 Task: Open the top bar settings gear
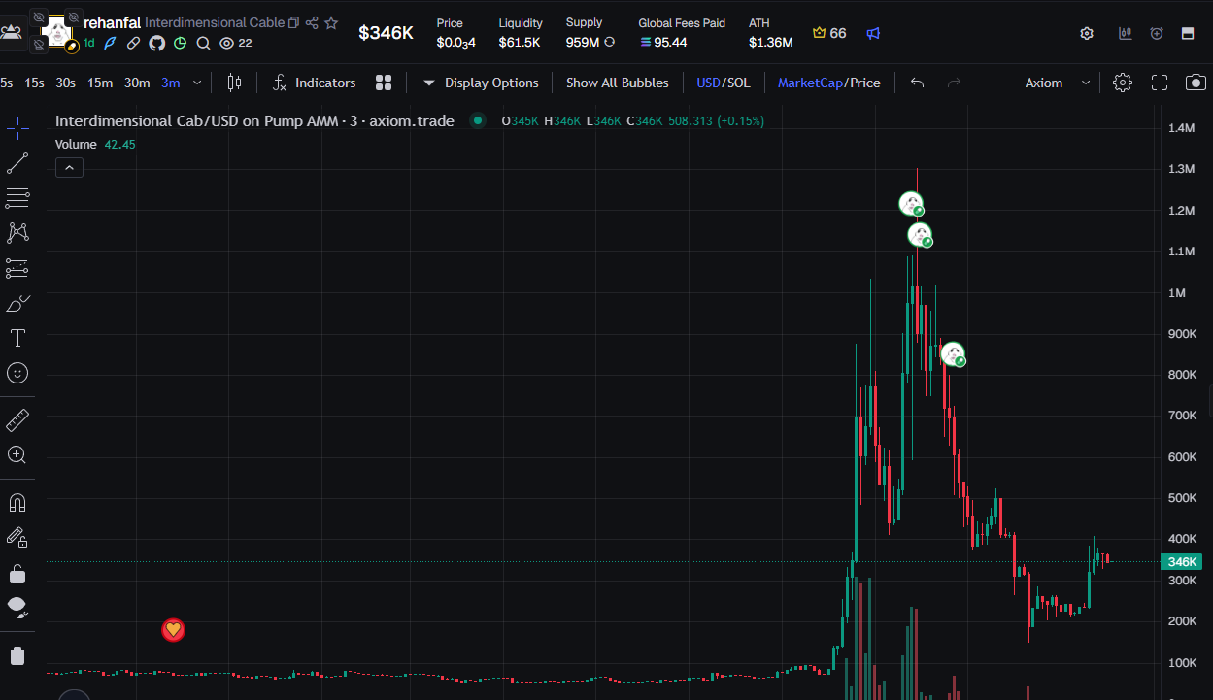1087,33
